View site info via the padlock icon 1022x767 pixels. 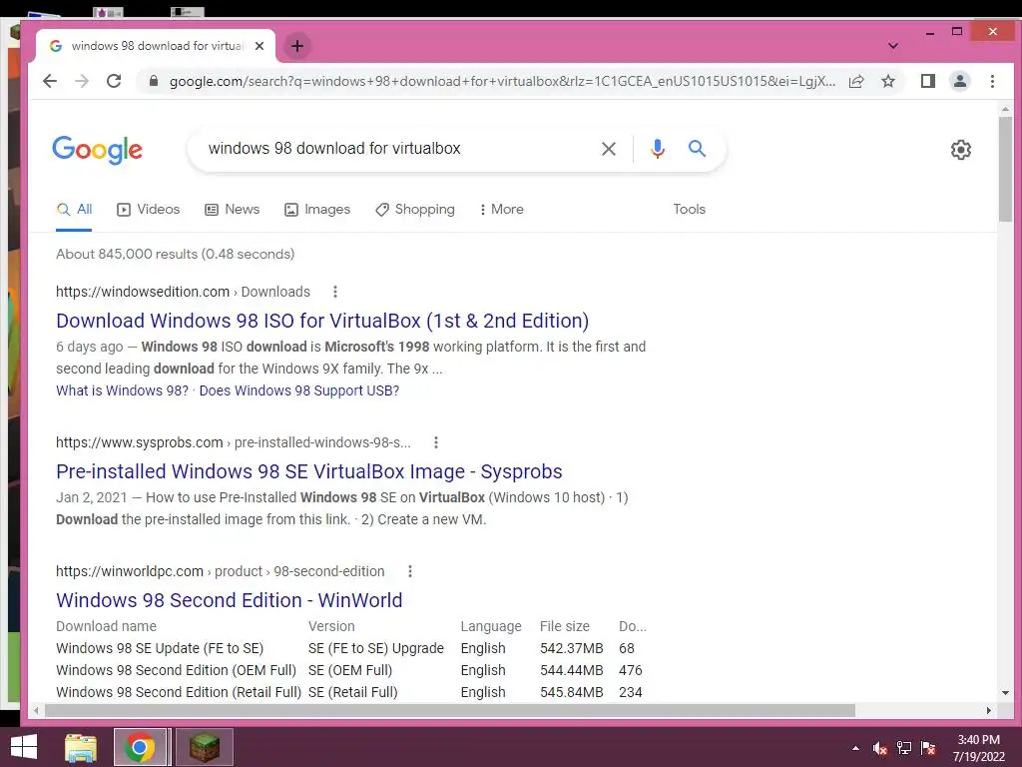[x=153, y=81]
